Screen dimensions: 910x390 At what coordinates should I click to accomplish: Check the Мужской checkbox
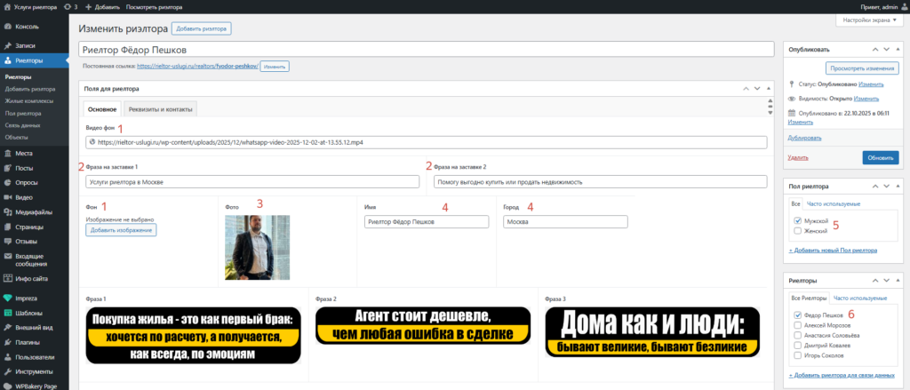pos(797,221)
